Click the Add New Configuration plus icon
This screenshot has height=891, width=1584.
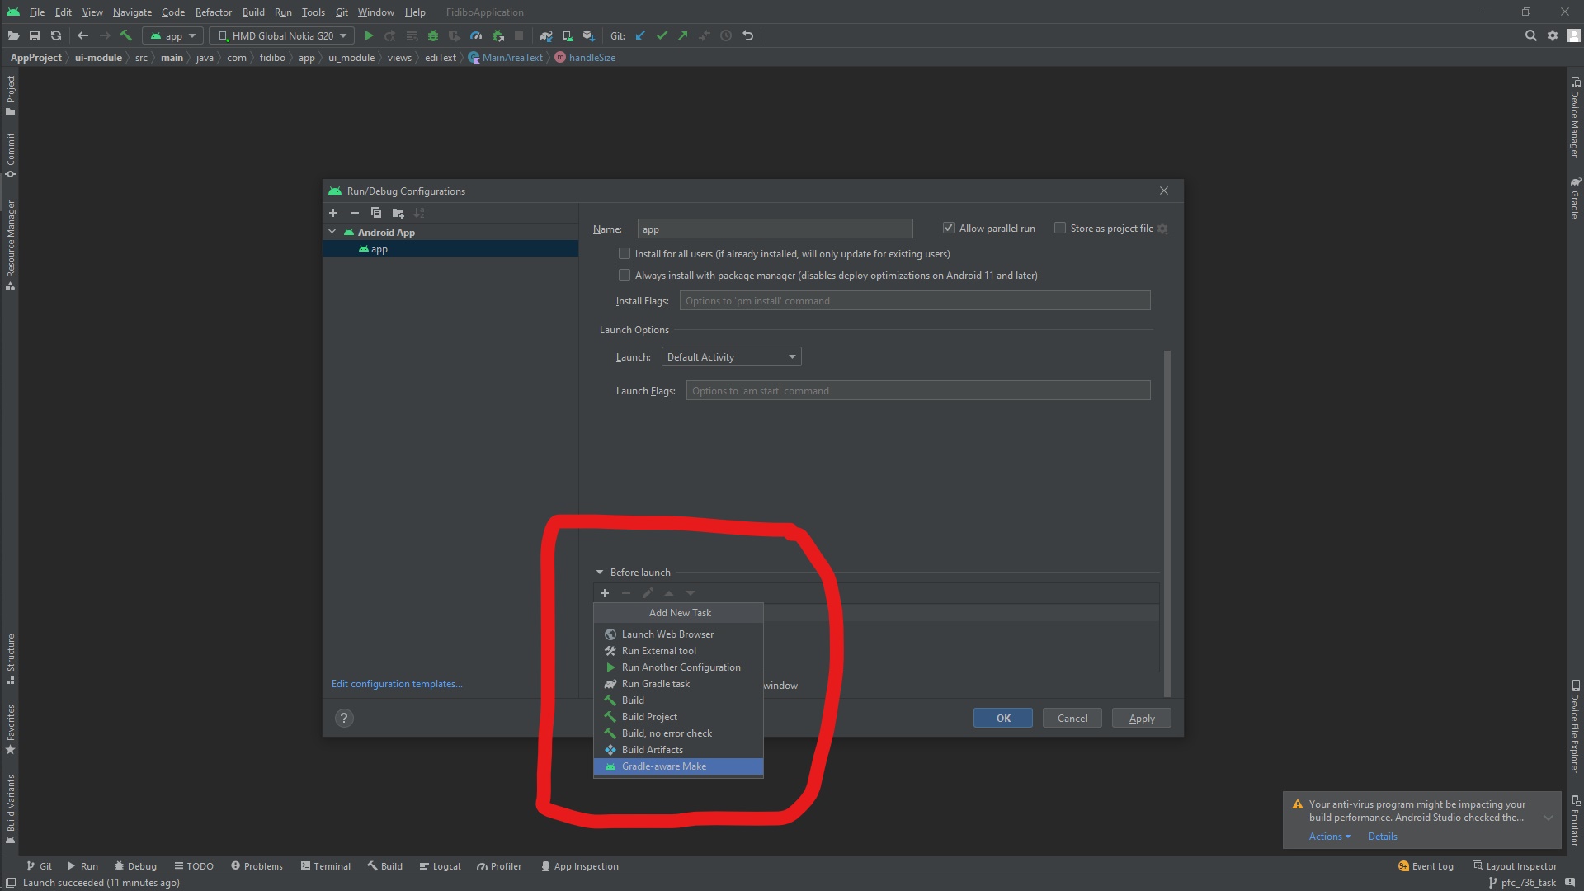pos(333,213)
